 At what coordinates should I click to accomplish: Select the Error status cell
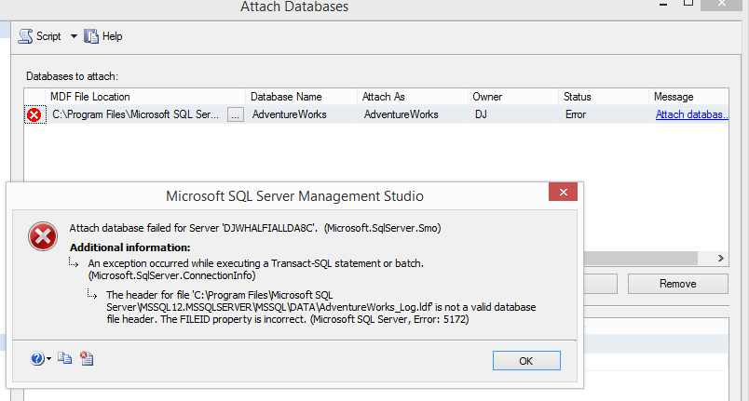pos(604,114)
